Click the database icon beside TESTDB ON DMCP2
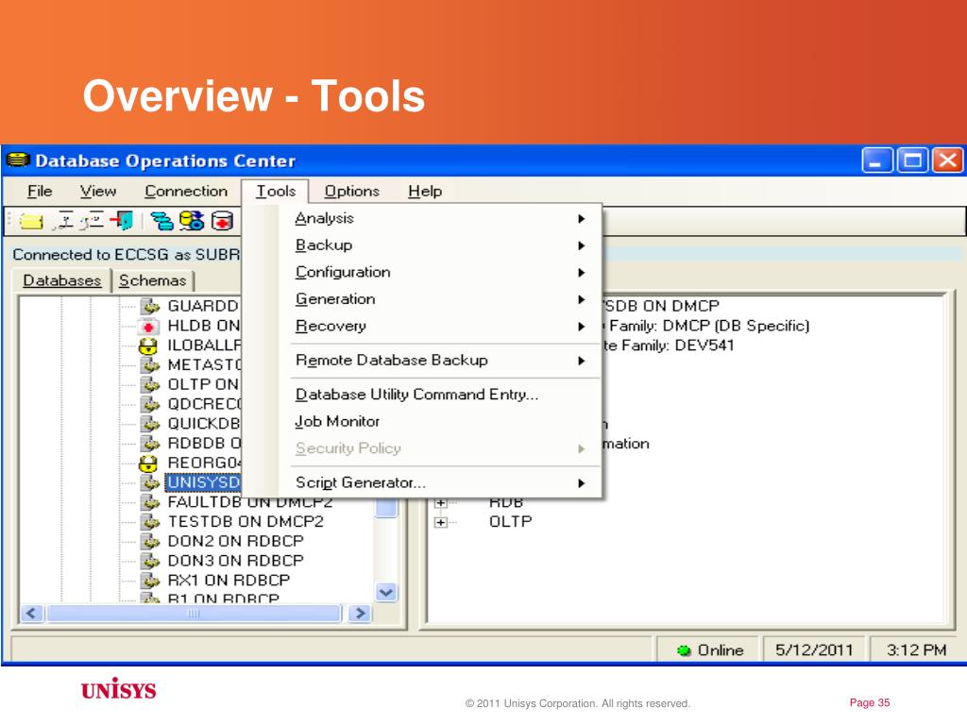 coord(150,521)
